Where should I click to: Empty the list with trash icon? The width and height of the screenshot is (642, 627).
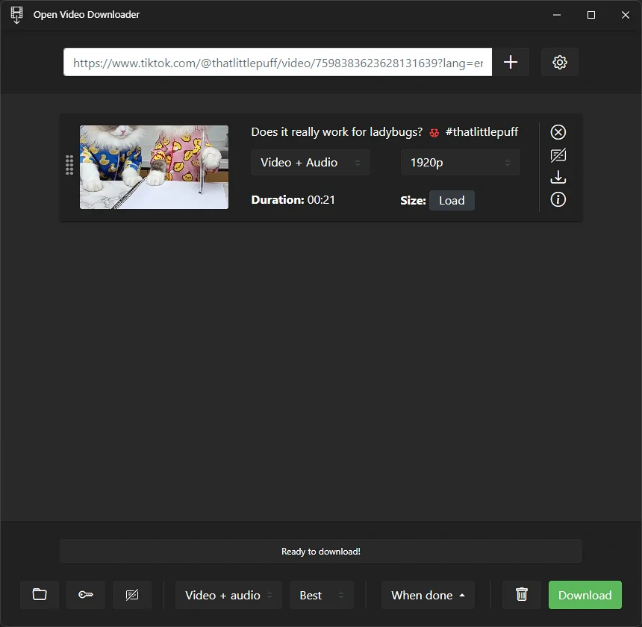click(x=522, y=595)
